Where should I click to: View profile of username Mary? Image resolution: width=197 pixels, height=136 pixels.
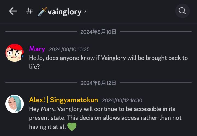tap(37, 49)
